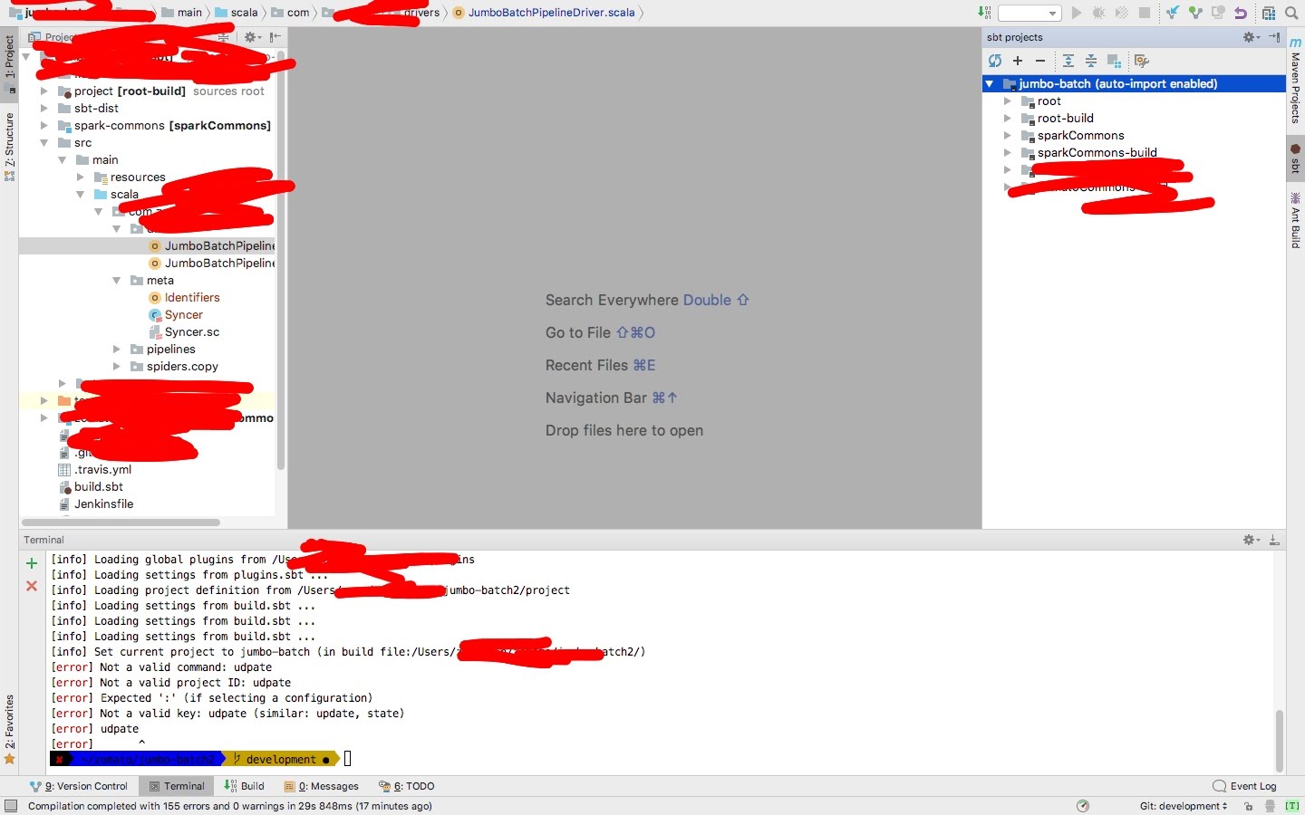The image size is (1305, 815).
Task: Expand sparkCommons-build node in sbt projects
Action: tap(1007, 153)
